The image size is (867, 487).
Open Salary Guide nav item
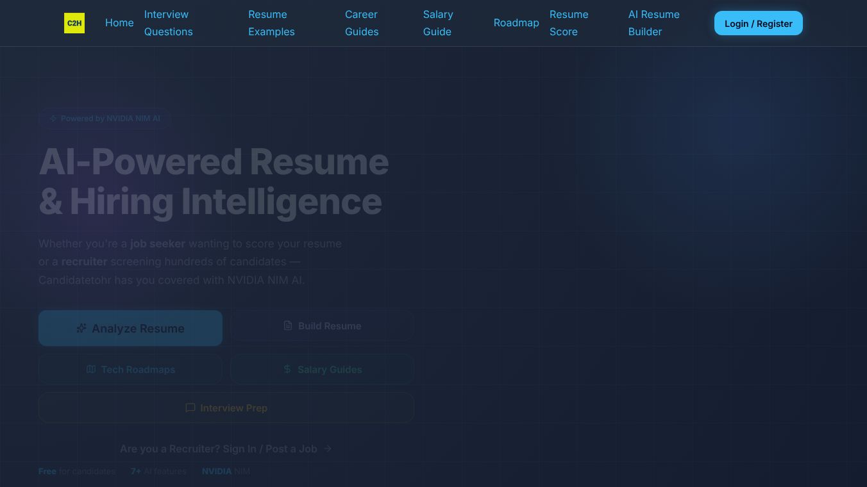pos(438,23)
